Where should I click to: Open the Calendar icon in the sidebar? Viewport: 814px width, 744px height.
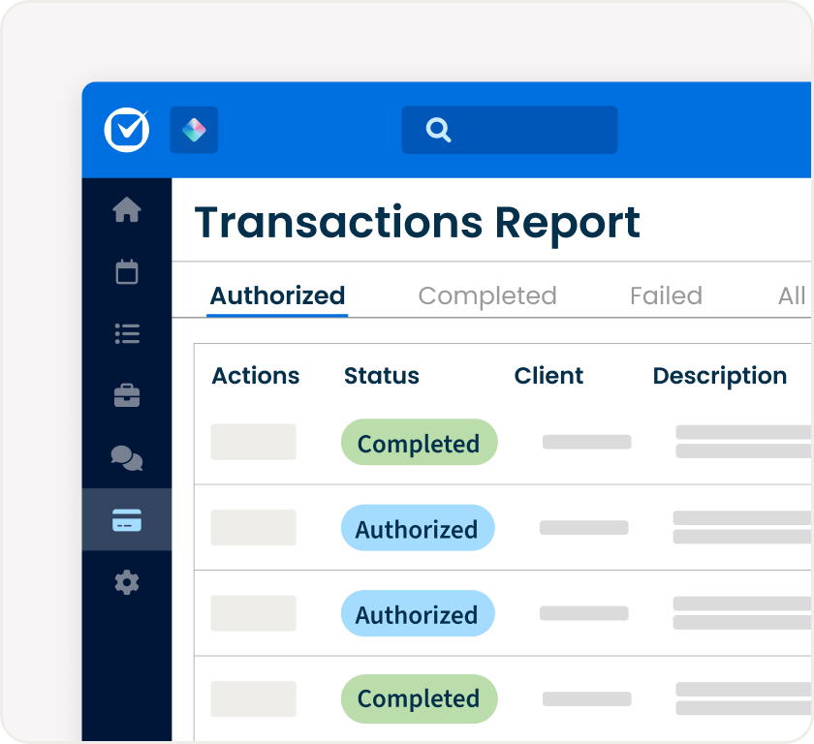[127, 274]
